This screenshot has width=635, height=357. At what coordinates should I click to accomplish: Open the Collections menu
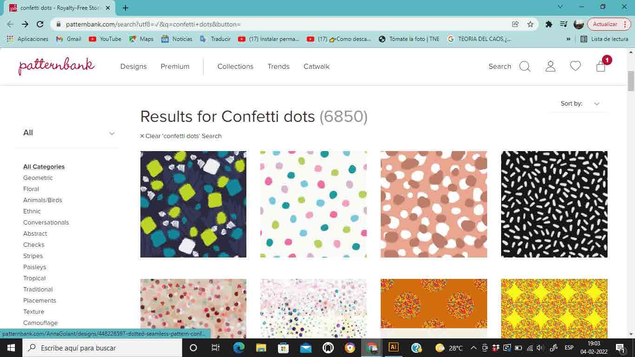pyautogui.click(x=235, y=66)
